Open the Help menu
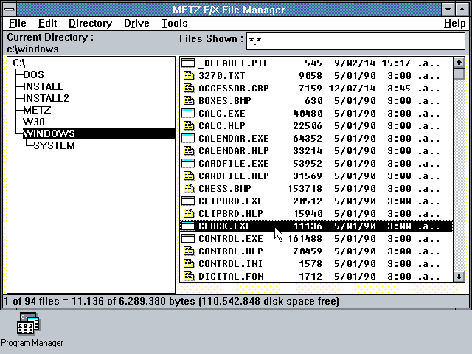This screenshot has height=354, width=472. click(x=454, y=23)
